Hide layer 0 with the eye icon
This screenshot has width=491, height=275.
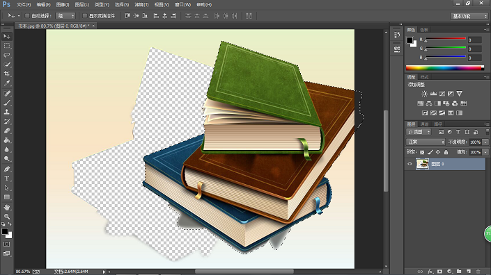[410, 164]
